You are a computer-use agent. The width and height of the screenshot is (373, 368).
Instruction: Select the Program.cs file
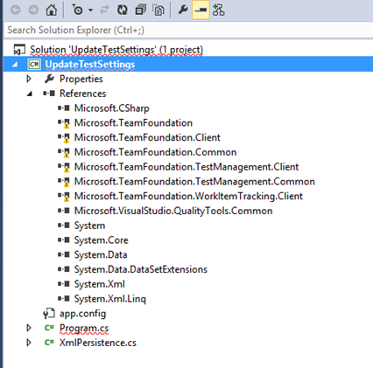(84, 329)
